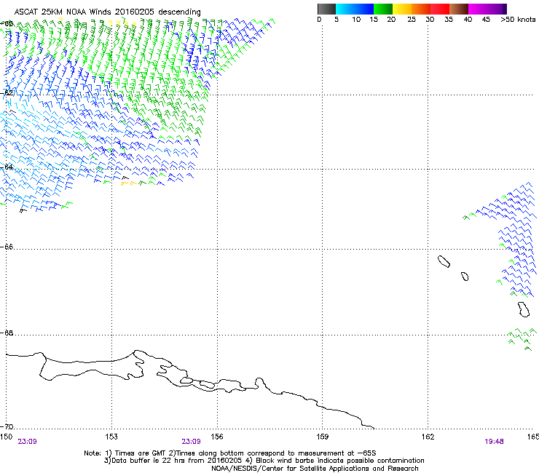Click the small island outline southeast of 162E, 66S
The height and width of the screenshot is (473, 539).
[465, 277]
